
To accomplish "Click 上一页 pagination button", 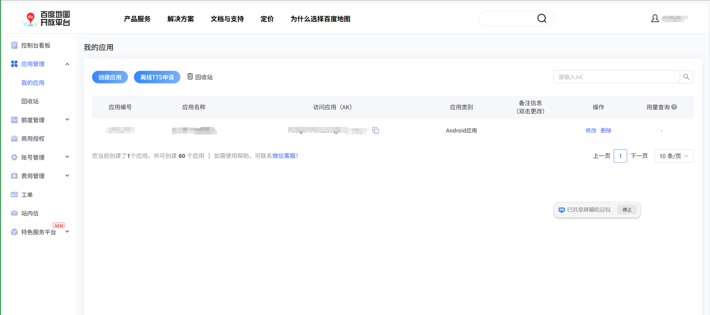I will (x=602, y=156).
